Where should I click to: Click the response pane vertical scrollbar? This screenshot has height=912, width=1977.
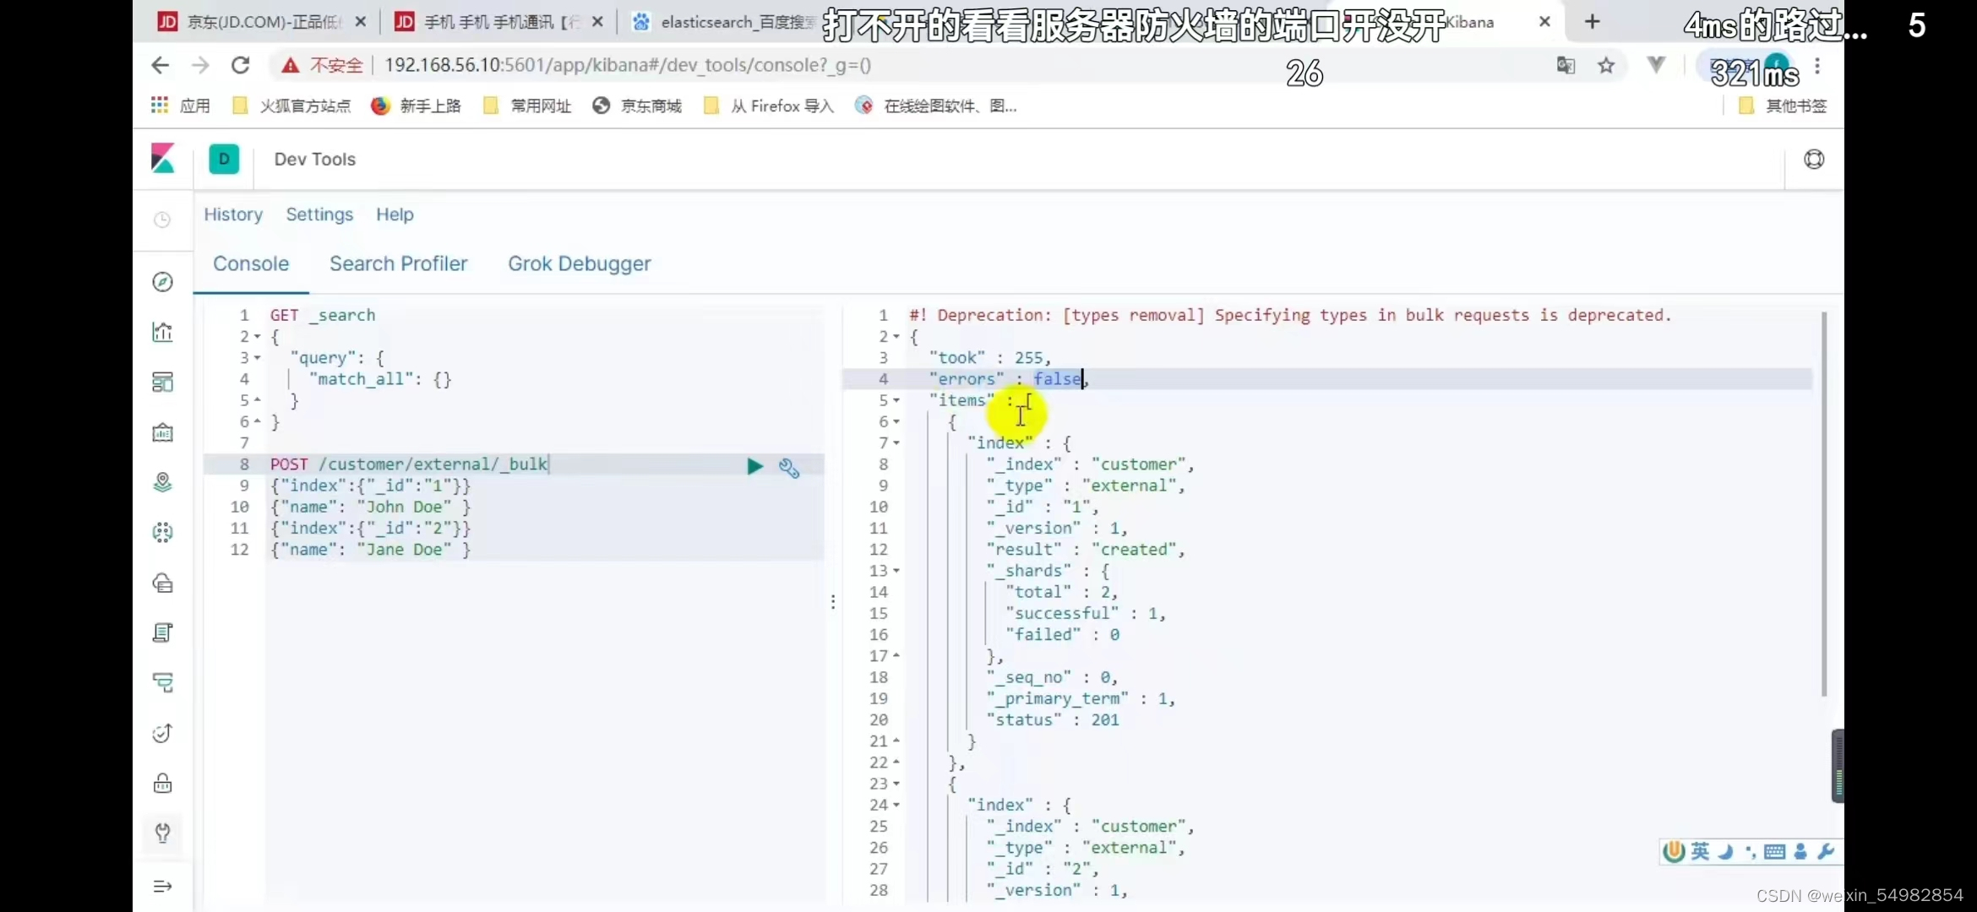(1823, 503)
